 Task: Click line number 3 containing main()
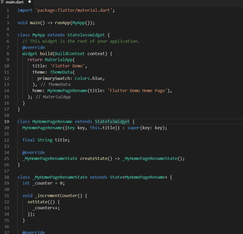8,23
